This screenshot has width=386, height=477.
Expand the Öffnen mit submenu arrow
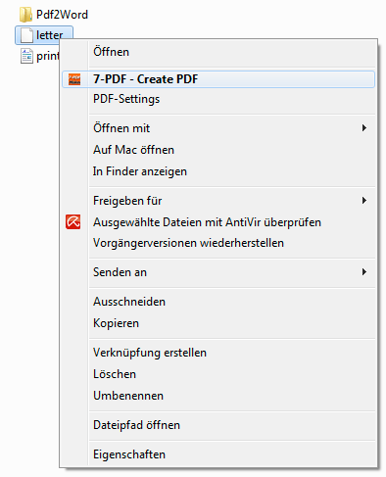point(364,128)
